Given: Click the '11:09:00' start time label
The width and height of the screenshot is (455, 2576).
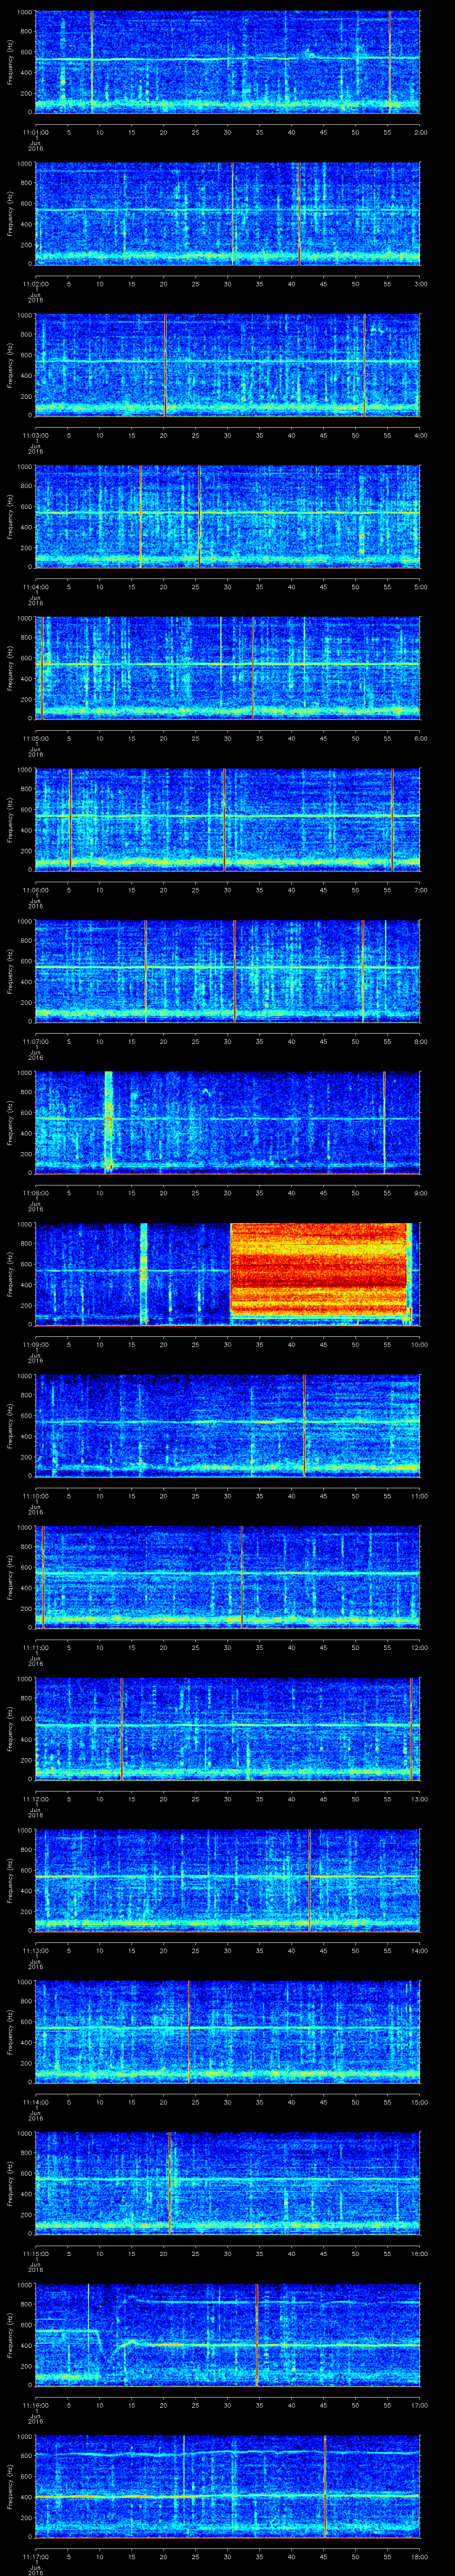Looking at the screenshot, I should point(35,1344).
